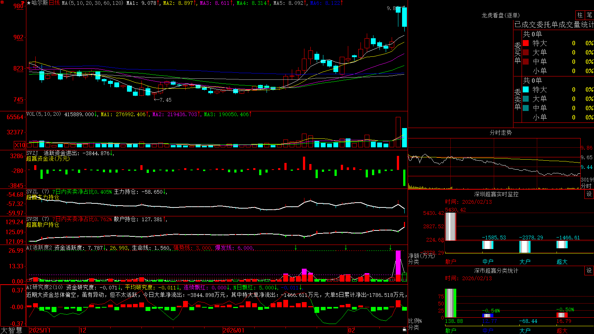Click the last green arrow in AI活跃度2 panel
Screen dimensions: 594x334
(390, 247)
